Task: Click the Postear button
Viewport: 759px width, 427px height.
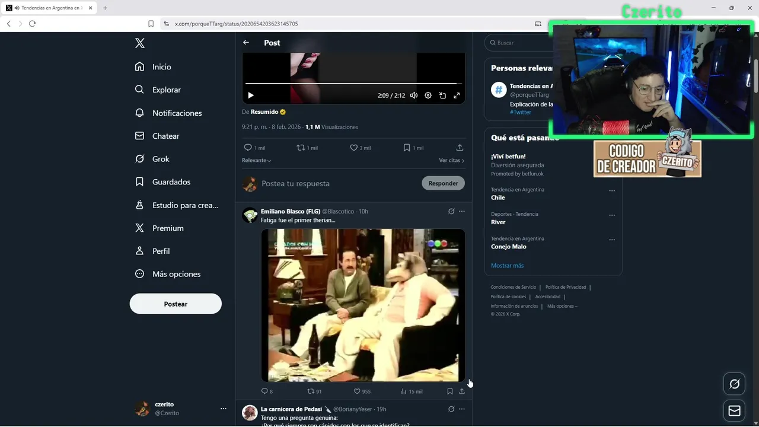Action: pyautogui.click(x=176, y=304)
